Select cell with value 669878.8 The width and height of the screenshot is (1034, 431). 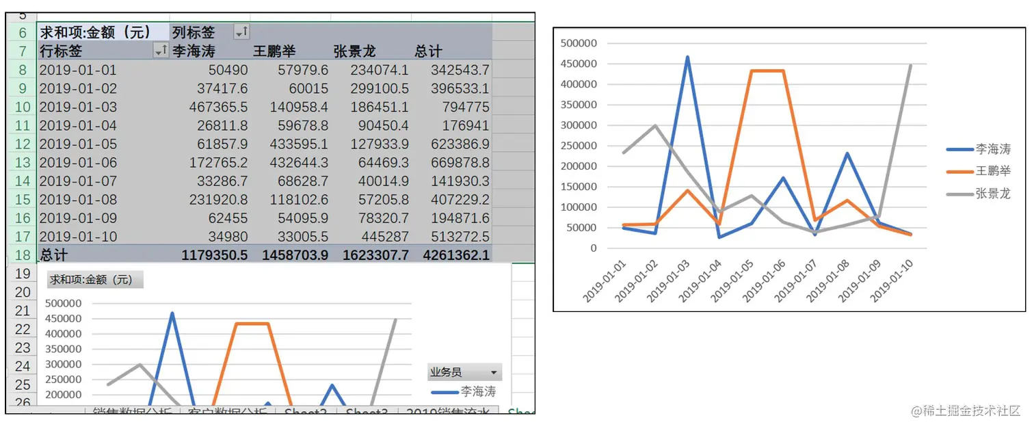tap(460, 162)
